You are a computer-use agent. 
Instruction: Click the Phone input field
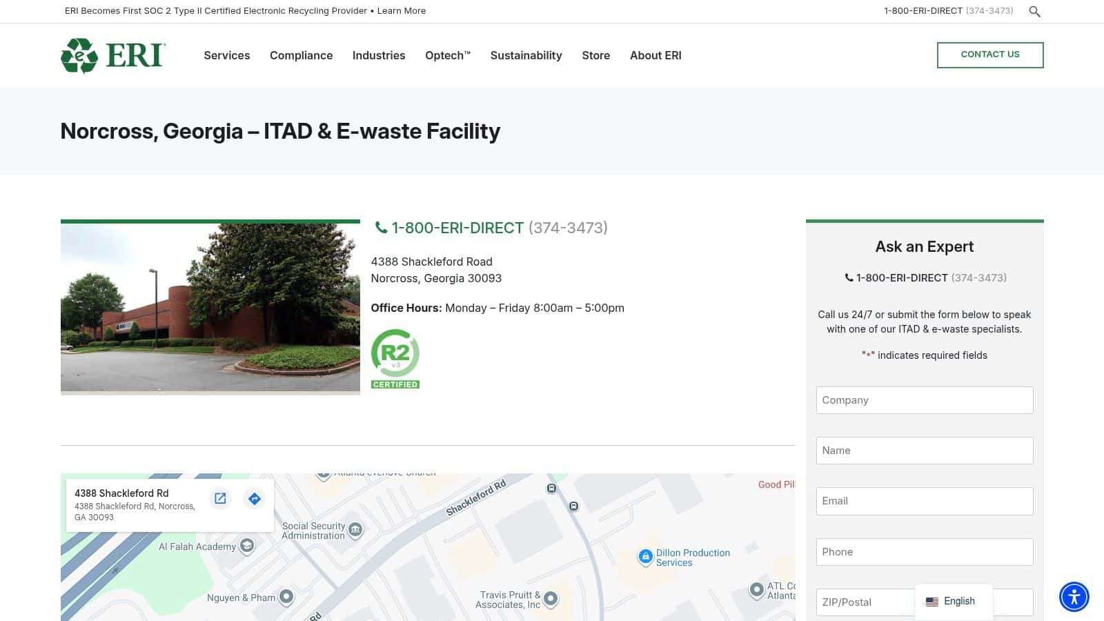(x=925, y=552)
